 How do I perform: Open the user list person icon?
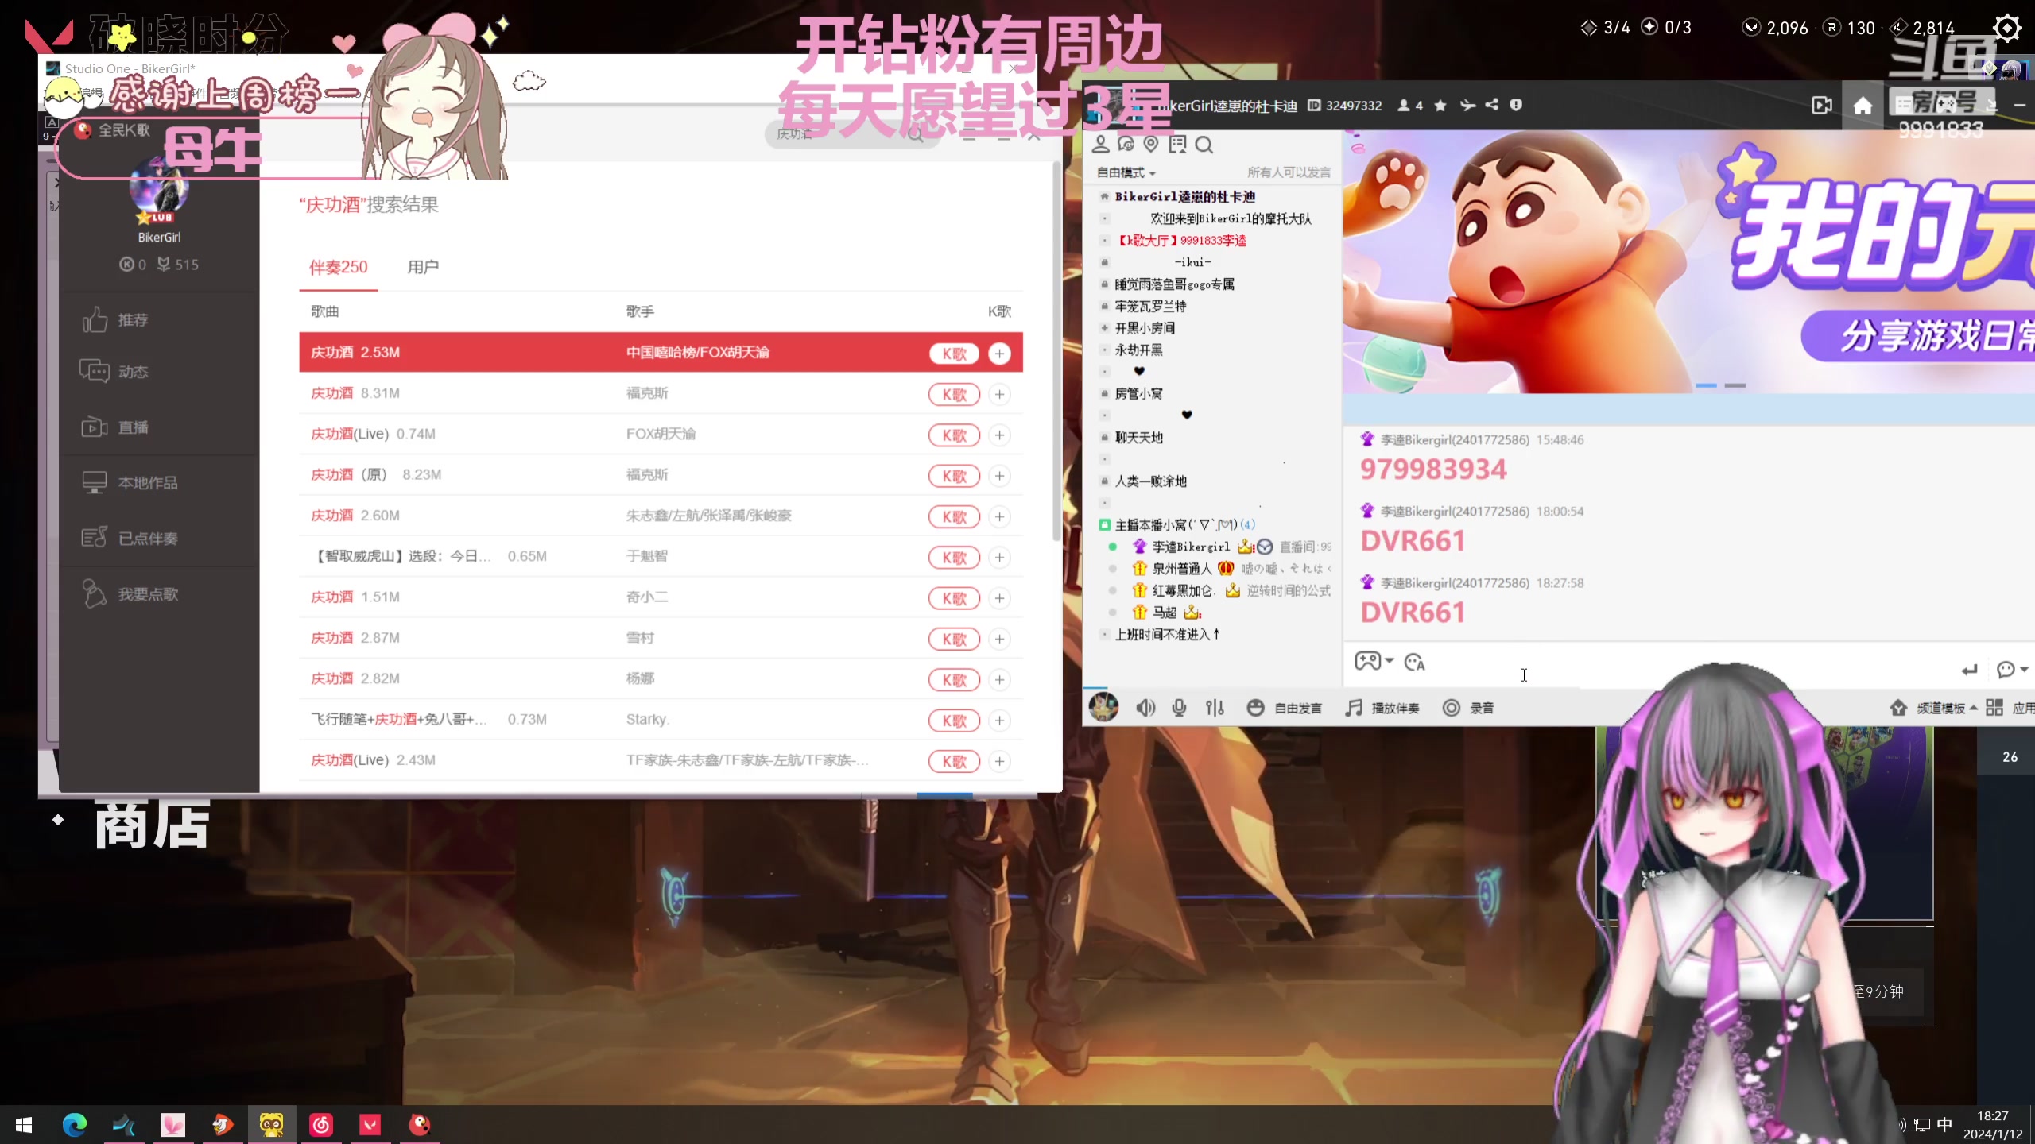1100,144
